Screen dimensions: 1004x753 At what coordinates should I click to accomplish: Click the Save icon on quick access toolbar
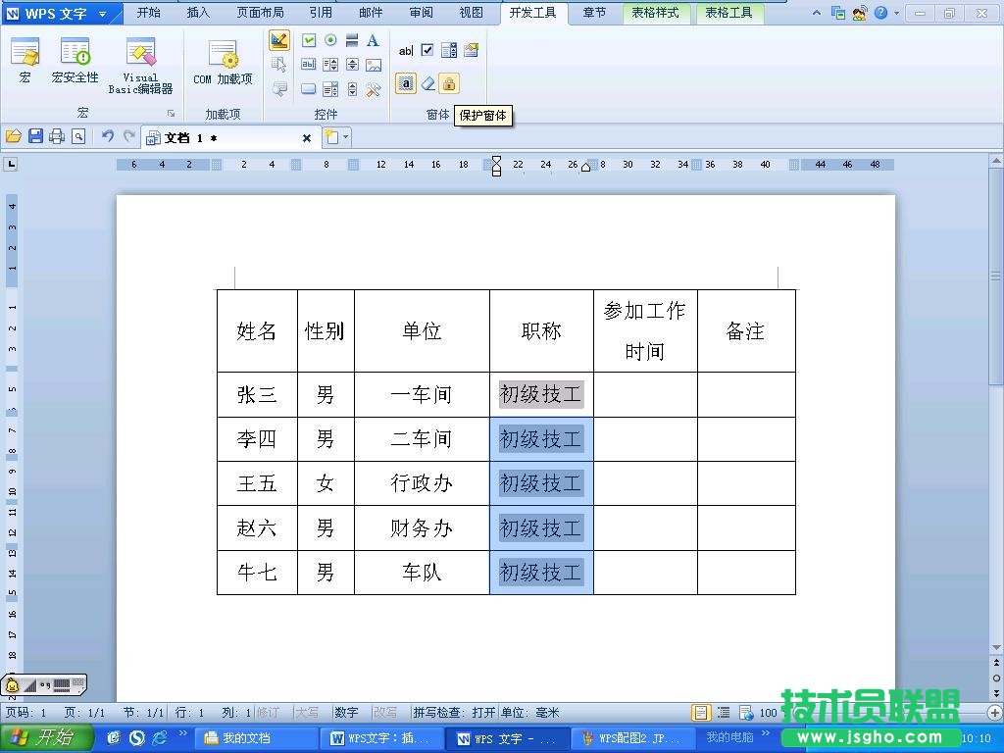pyautogui.click(x=35, y=136)
